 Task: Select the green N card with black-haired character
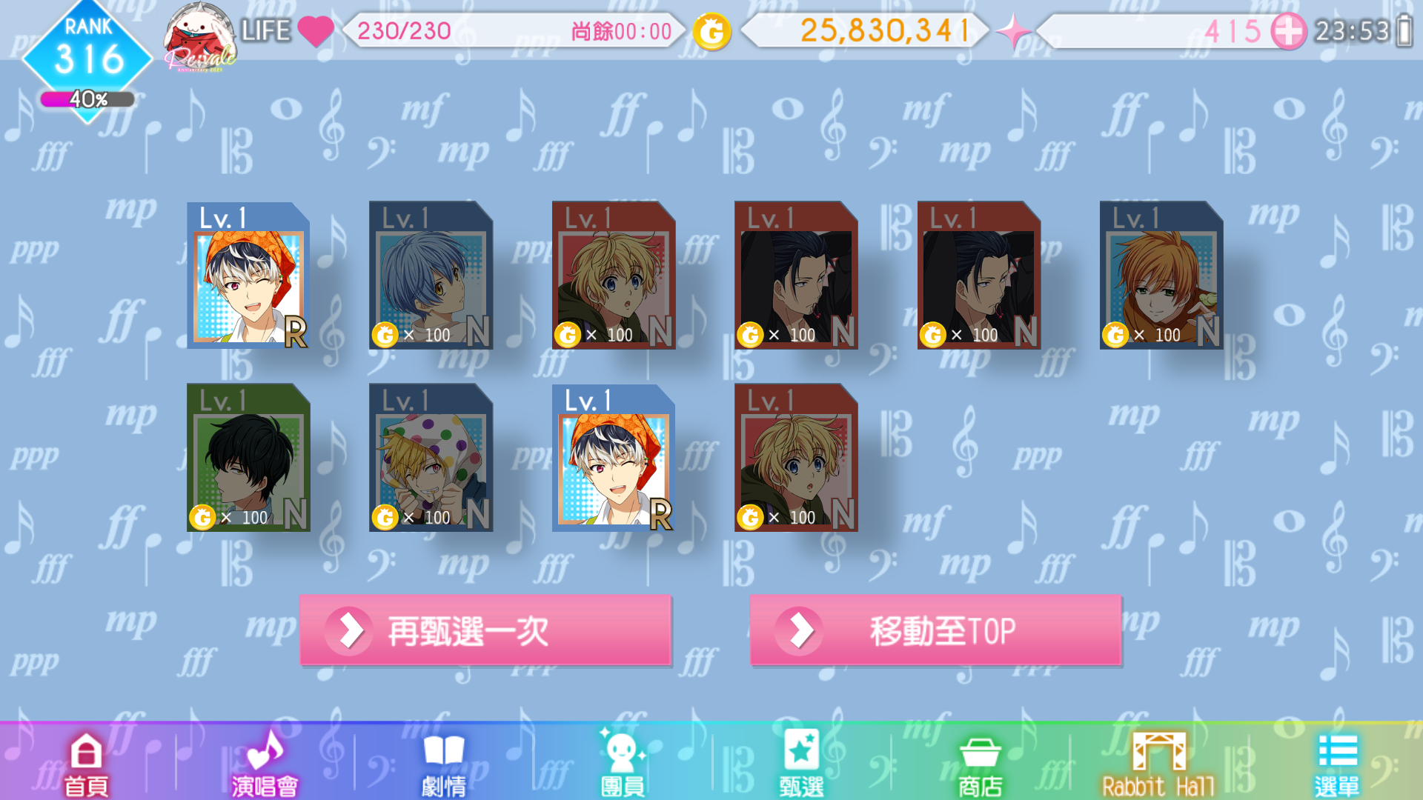[x=248, y=457]
